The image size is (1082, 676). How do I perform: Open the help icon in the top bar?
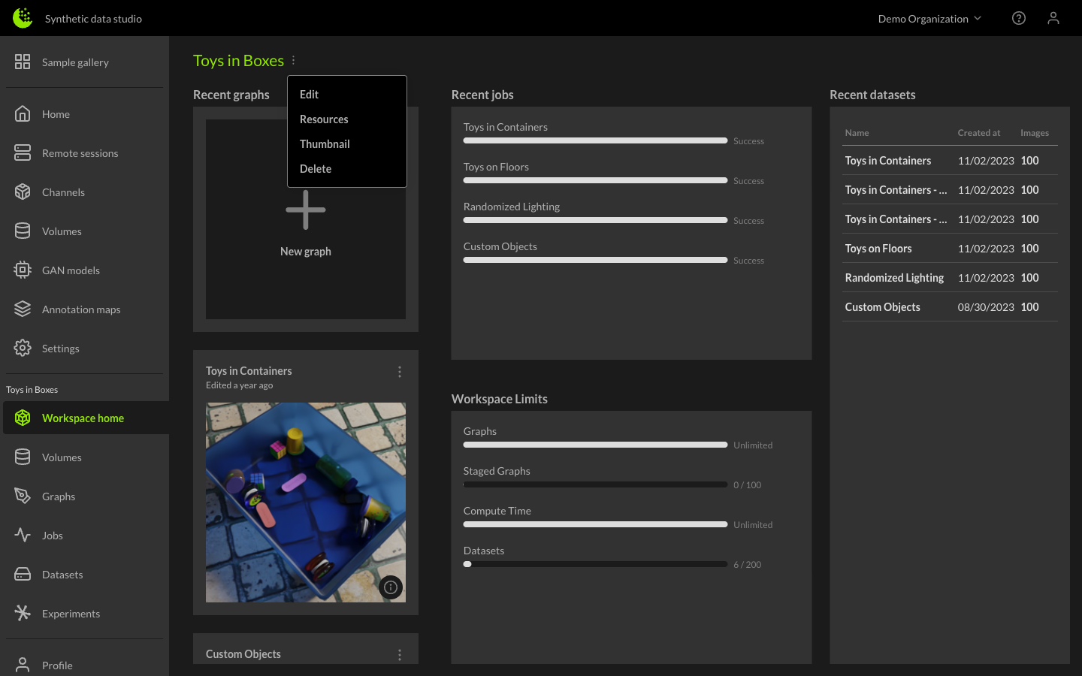coord(1019,18)
